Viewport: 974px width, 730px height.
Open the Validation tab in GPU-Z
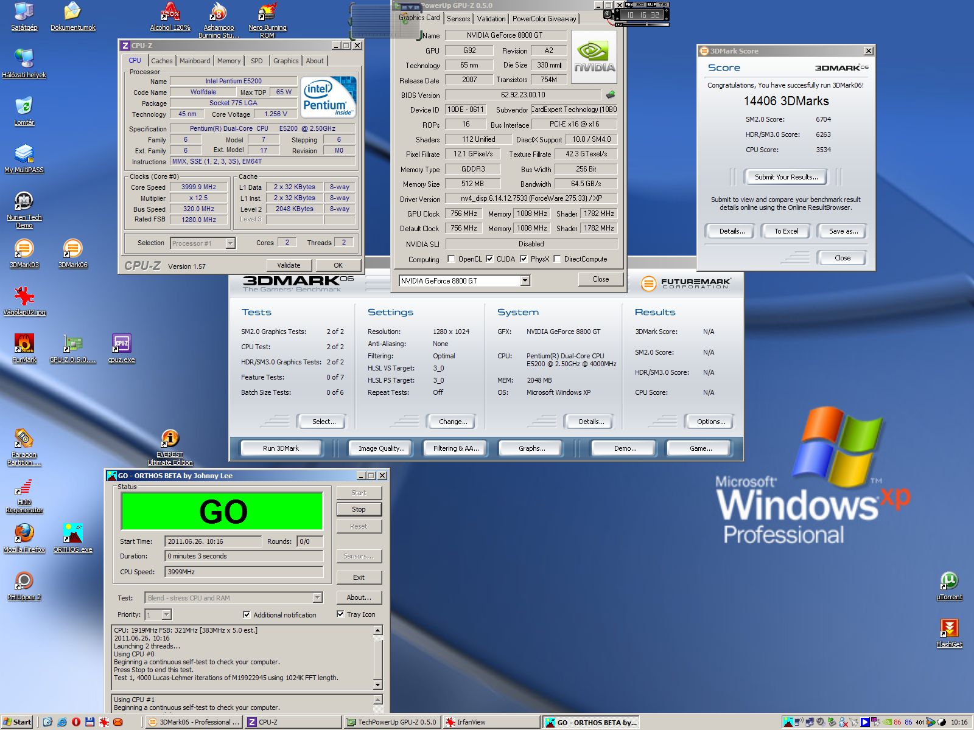click(x=491, y=19)
